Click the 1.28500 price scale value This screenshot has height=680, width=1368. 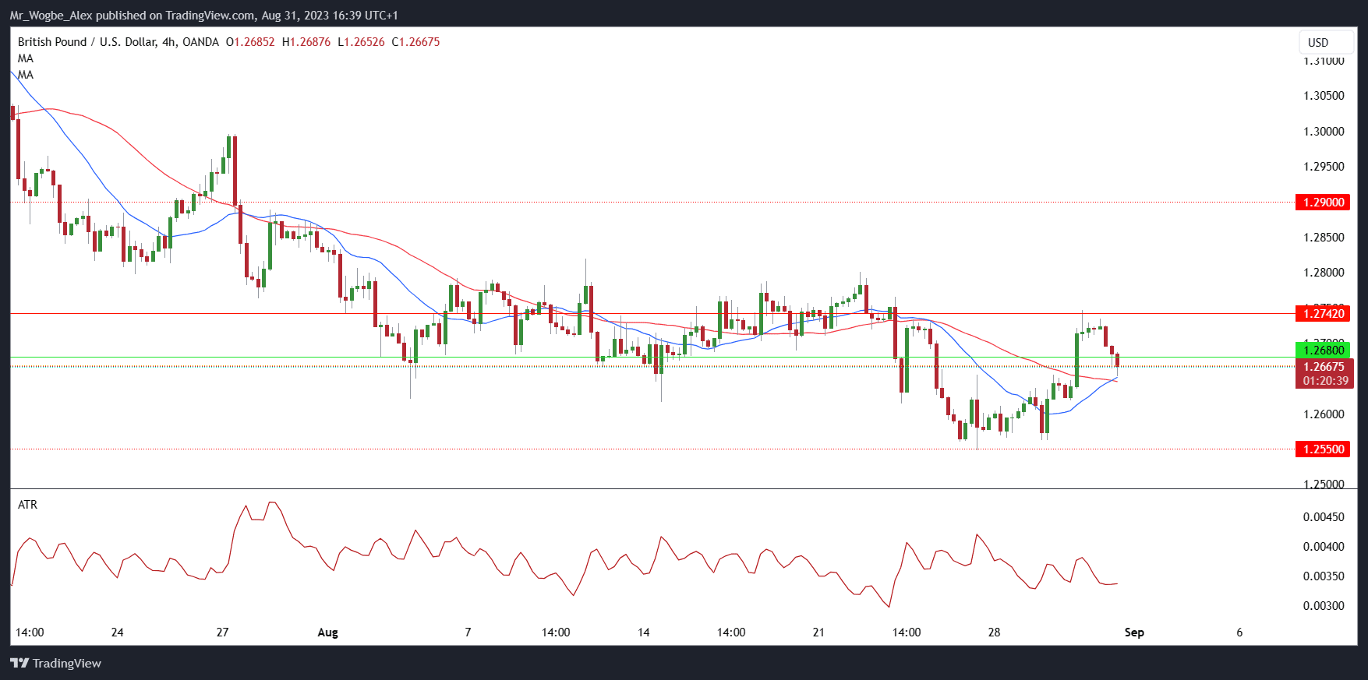1324,238
